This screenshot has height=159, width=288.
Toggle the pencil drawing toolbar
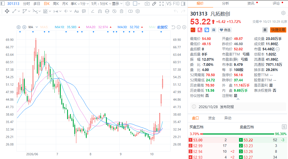click(154, 4)
